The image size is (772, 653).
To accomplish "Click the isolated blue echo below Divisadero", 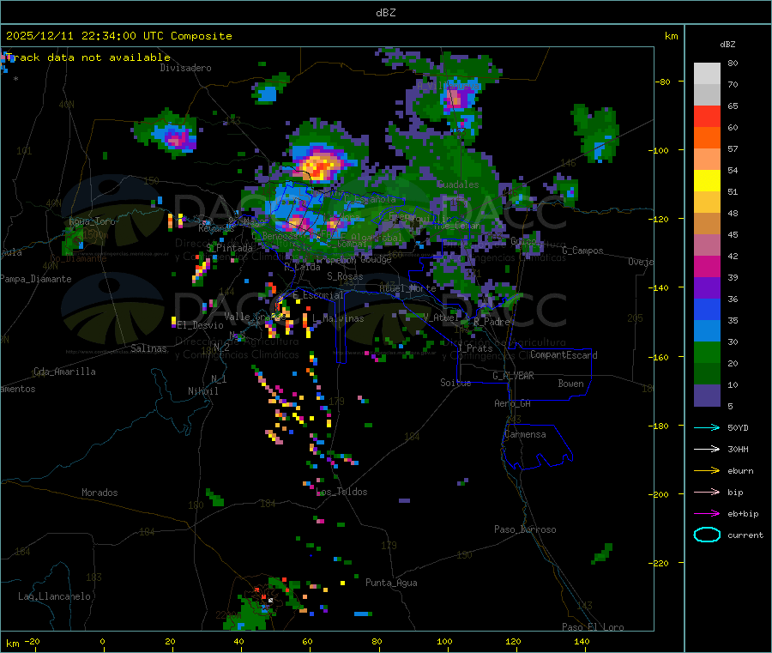I will click(x=268, y=93).
